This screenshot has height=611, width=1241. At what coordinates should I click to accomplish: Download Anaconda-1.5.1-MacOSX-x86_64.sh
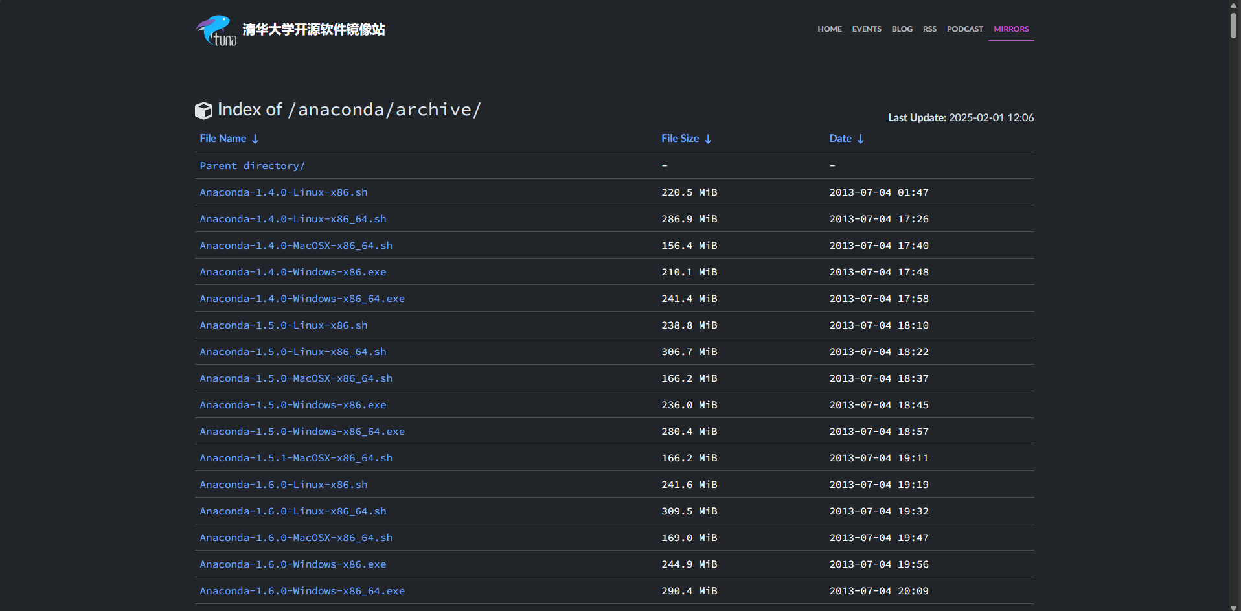point(296,458)
